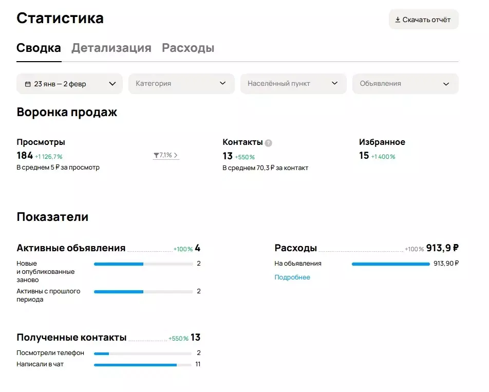Expand the Объявления filter dropdown

405,84
